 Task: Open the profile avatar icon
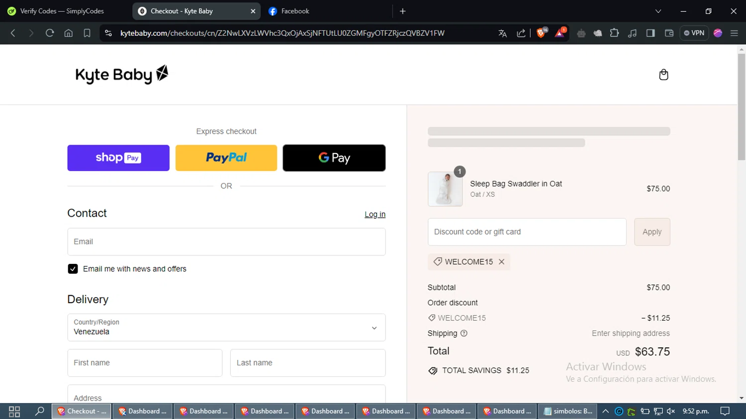(718, 33)
